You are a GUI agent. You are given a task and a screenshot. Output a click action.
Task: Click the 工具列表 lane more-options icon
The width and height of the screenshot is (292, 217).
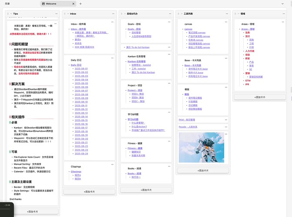226,14
